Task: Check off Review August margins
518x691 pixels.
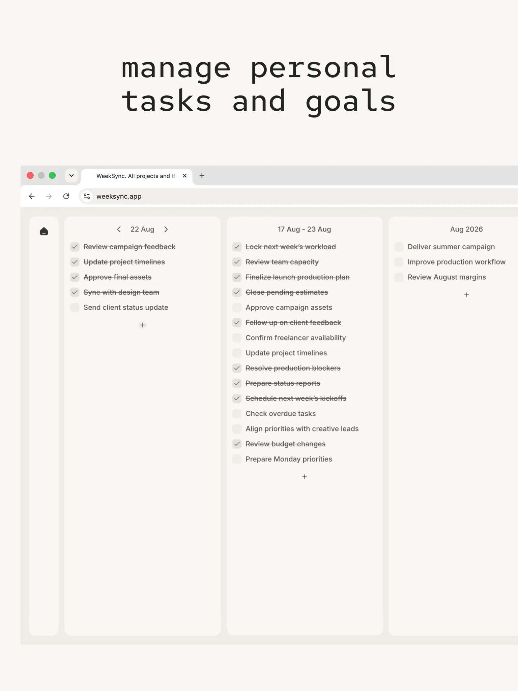Action: coord(399,277)
